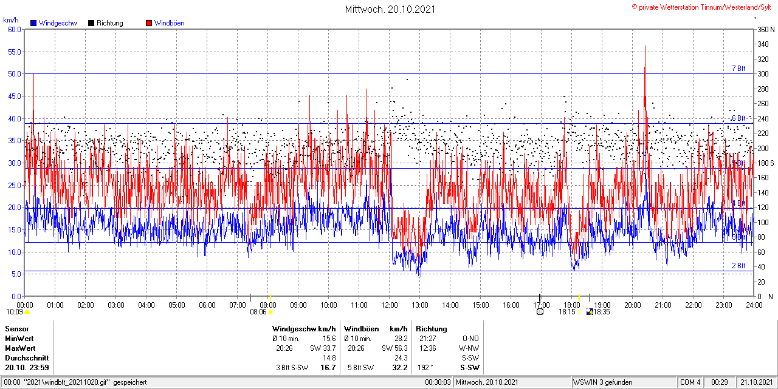Click the SW 56.3 max gust value
The image size is (778, 389).
[394, 348]
